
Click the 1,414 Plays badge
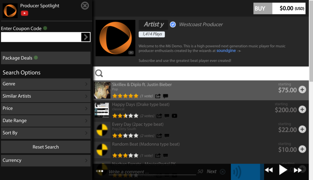click(x=152, y=34)
